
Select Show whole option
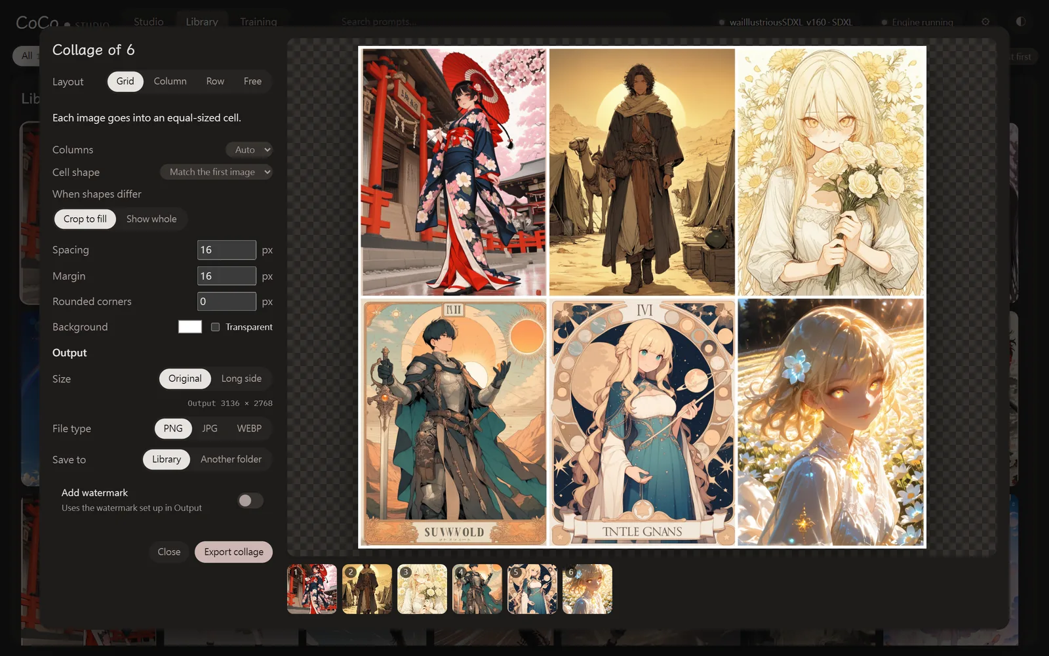[x=151, y=219]
